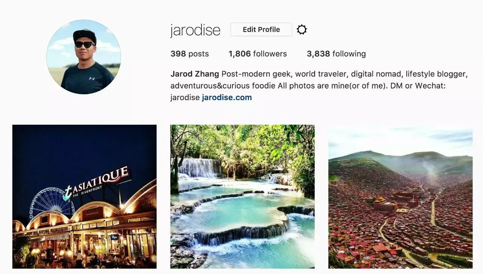Open the circular profile picture
483x274 pixels.
coord(84,57)
